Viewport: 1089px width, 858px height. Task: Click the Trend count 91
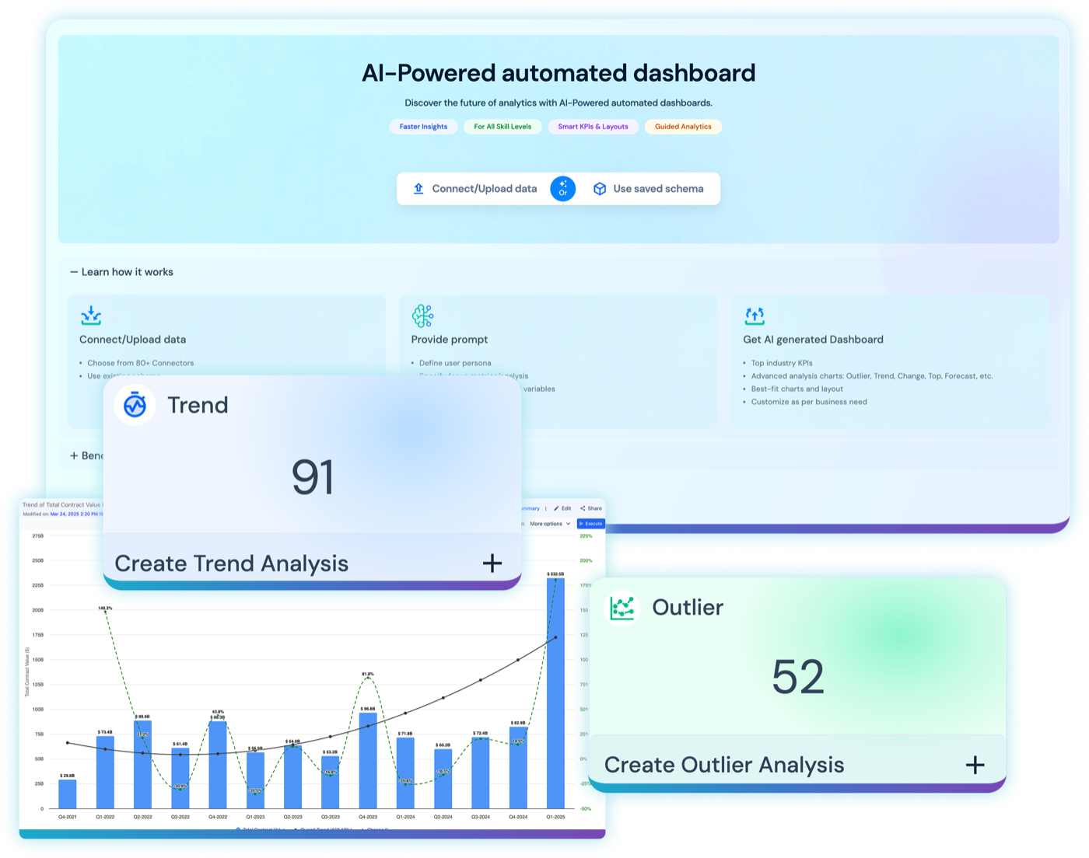(313, 477)
